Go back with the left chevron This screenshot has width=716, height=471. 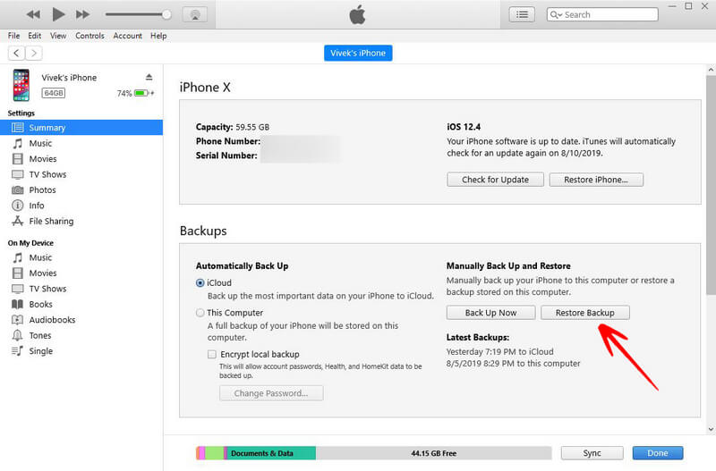point(16,53)
